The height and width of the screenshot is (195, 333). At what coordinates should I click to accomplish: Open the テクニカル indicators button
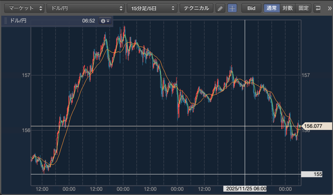[x=196, y=8]
